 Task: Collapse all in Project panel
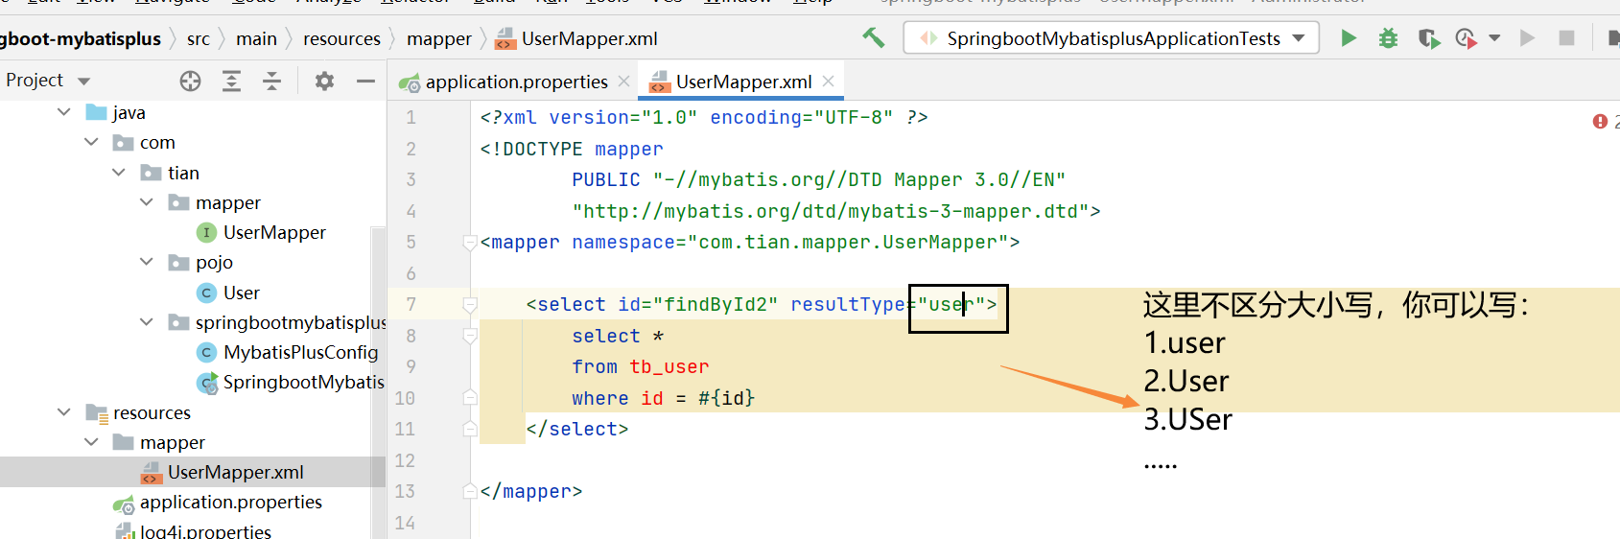pos(272,81)
